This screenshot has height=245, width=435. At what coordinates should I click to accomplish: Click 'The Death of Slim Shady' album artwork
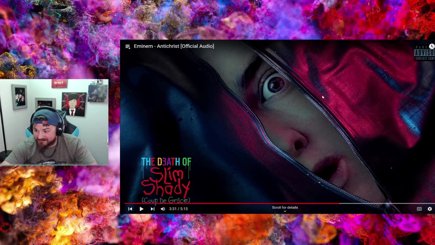click(166, 180)
